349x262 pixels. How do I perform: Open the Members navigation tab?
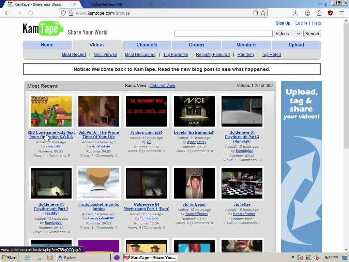pyautogui.click(x=246, y=45)
